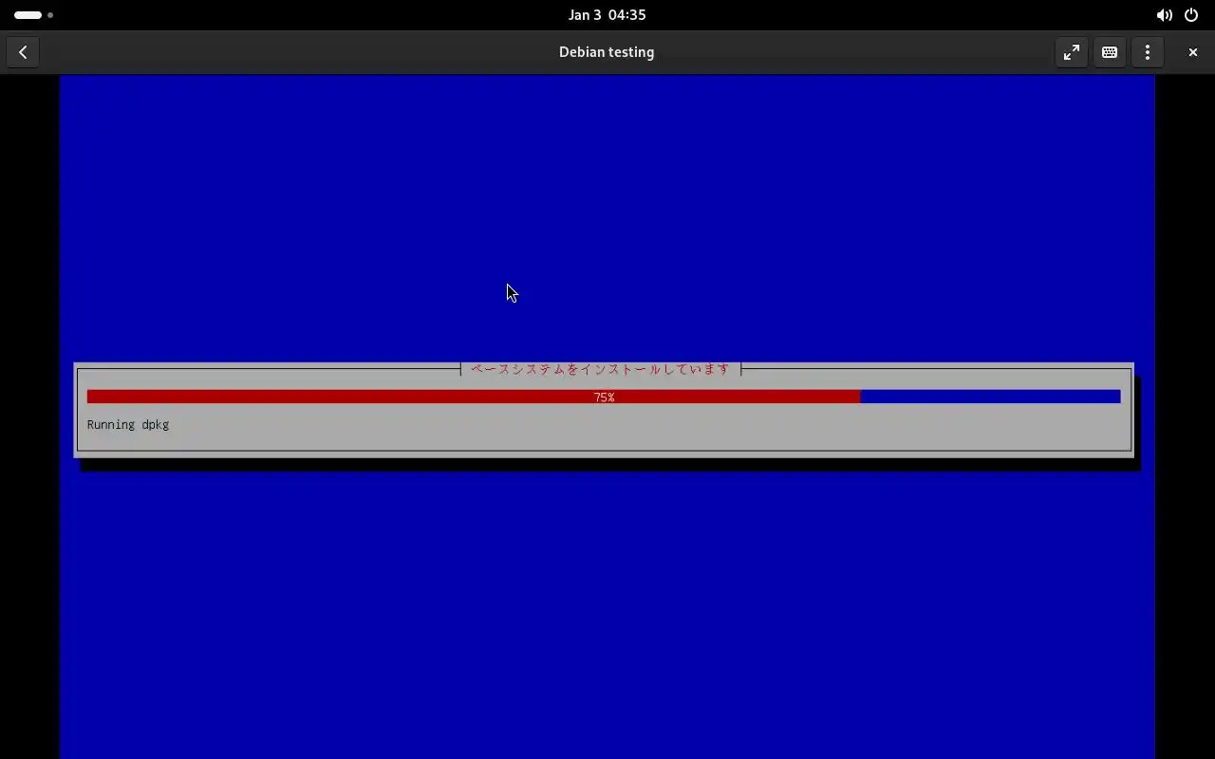This screenshot has width=1215, height=759.
Task: Open the power menu icon
Action: point(1191,15)
